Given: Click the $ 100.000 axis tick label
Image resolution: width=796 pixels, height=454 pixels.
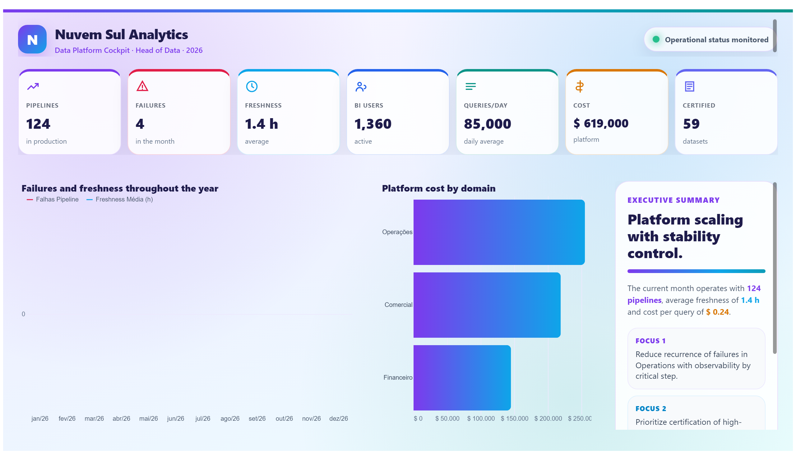Looking at the screenshot, I should point(481,419).
